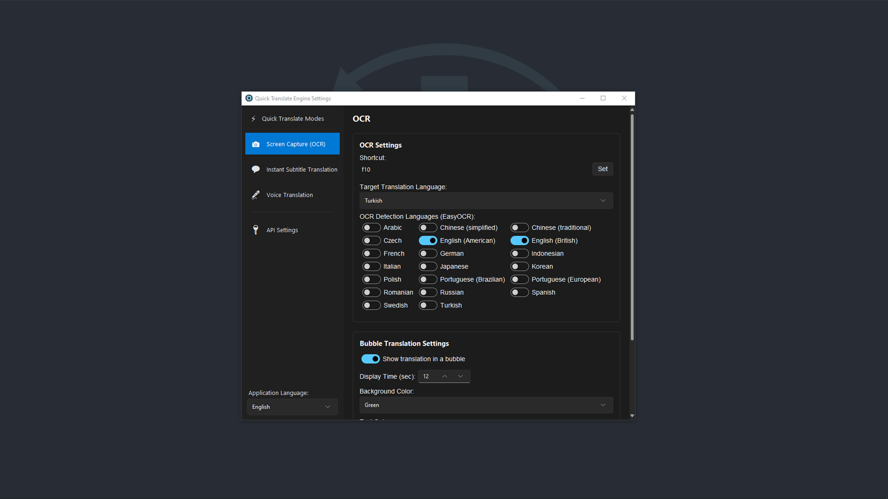Click the Quick Translate Engine logo icon
Screen dimensions: 888x499
tap(249, 98)
